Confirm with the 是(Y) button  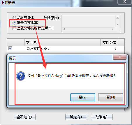[83, 97]
